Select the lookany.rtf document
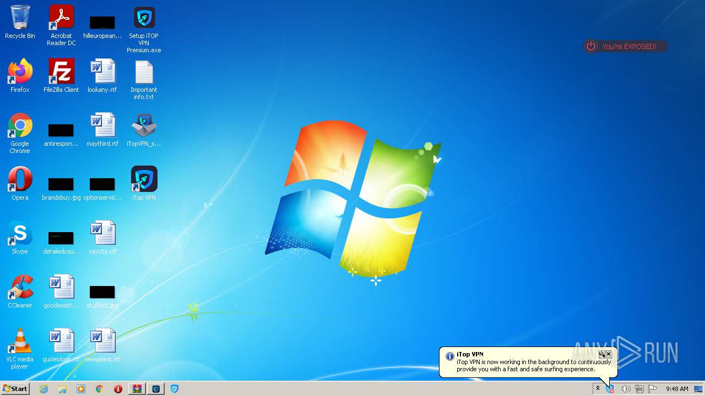Viewport: 705px width, 396px height. (102, 76)
